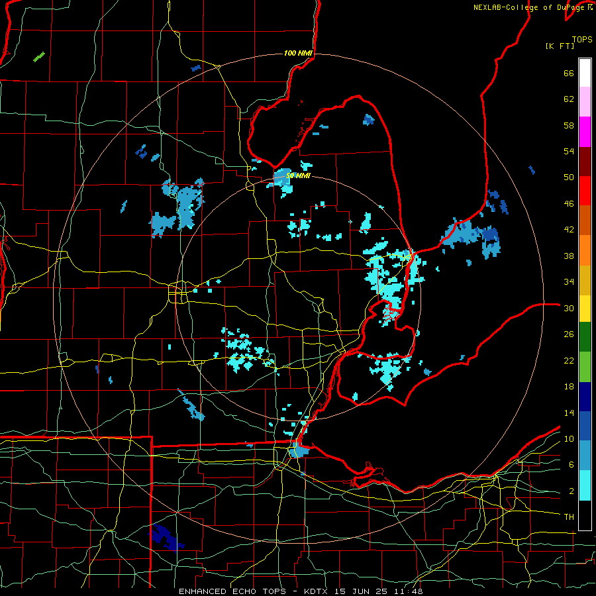Click the burnt orange legend swatch
Viewport: 596px width, 596px height.
pyautogui.click(x=585, y=221)
